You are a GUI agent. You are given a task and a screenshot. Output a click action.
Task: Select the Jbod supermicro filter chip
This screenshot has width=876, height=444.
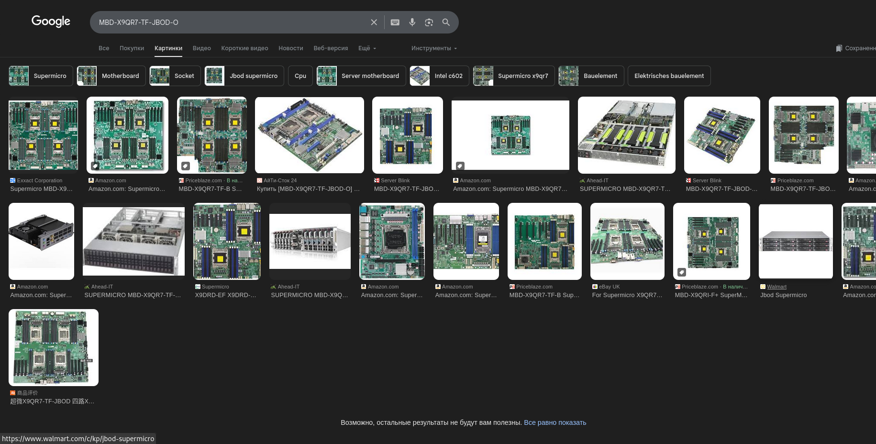pos(244,76)
